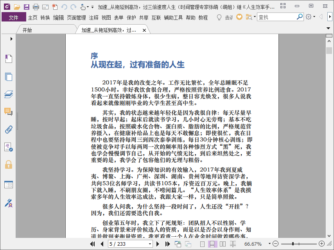Click the previous view icon in status bar

[x=178, y=244]
